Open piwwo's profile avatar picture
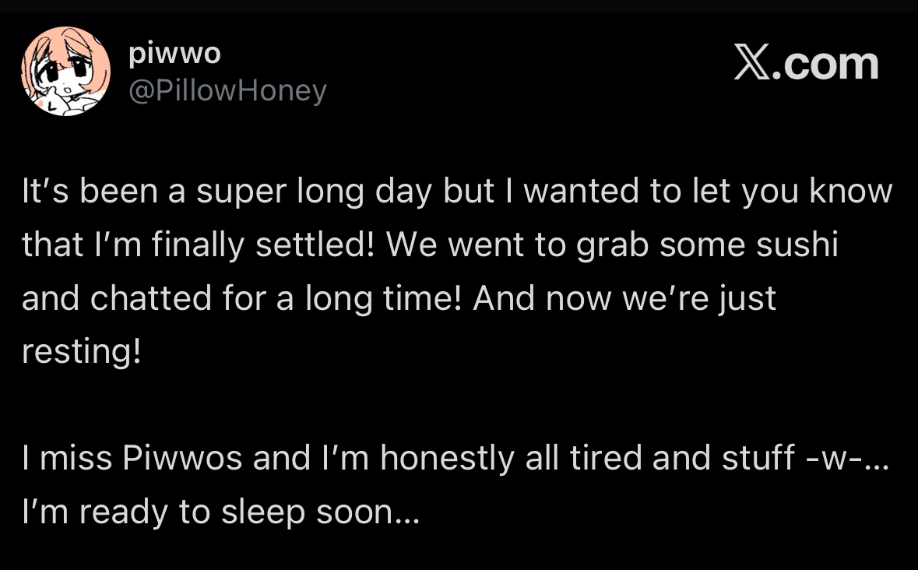 coord(65,72)
